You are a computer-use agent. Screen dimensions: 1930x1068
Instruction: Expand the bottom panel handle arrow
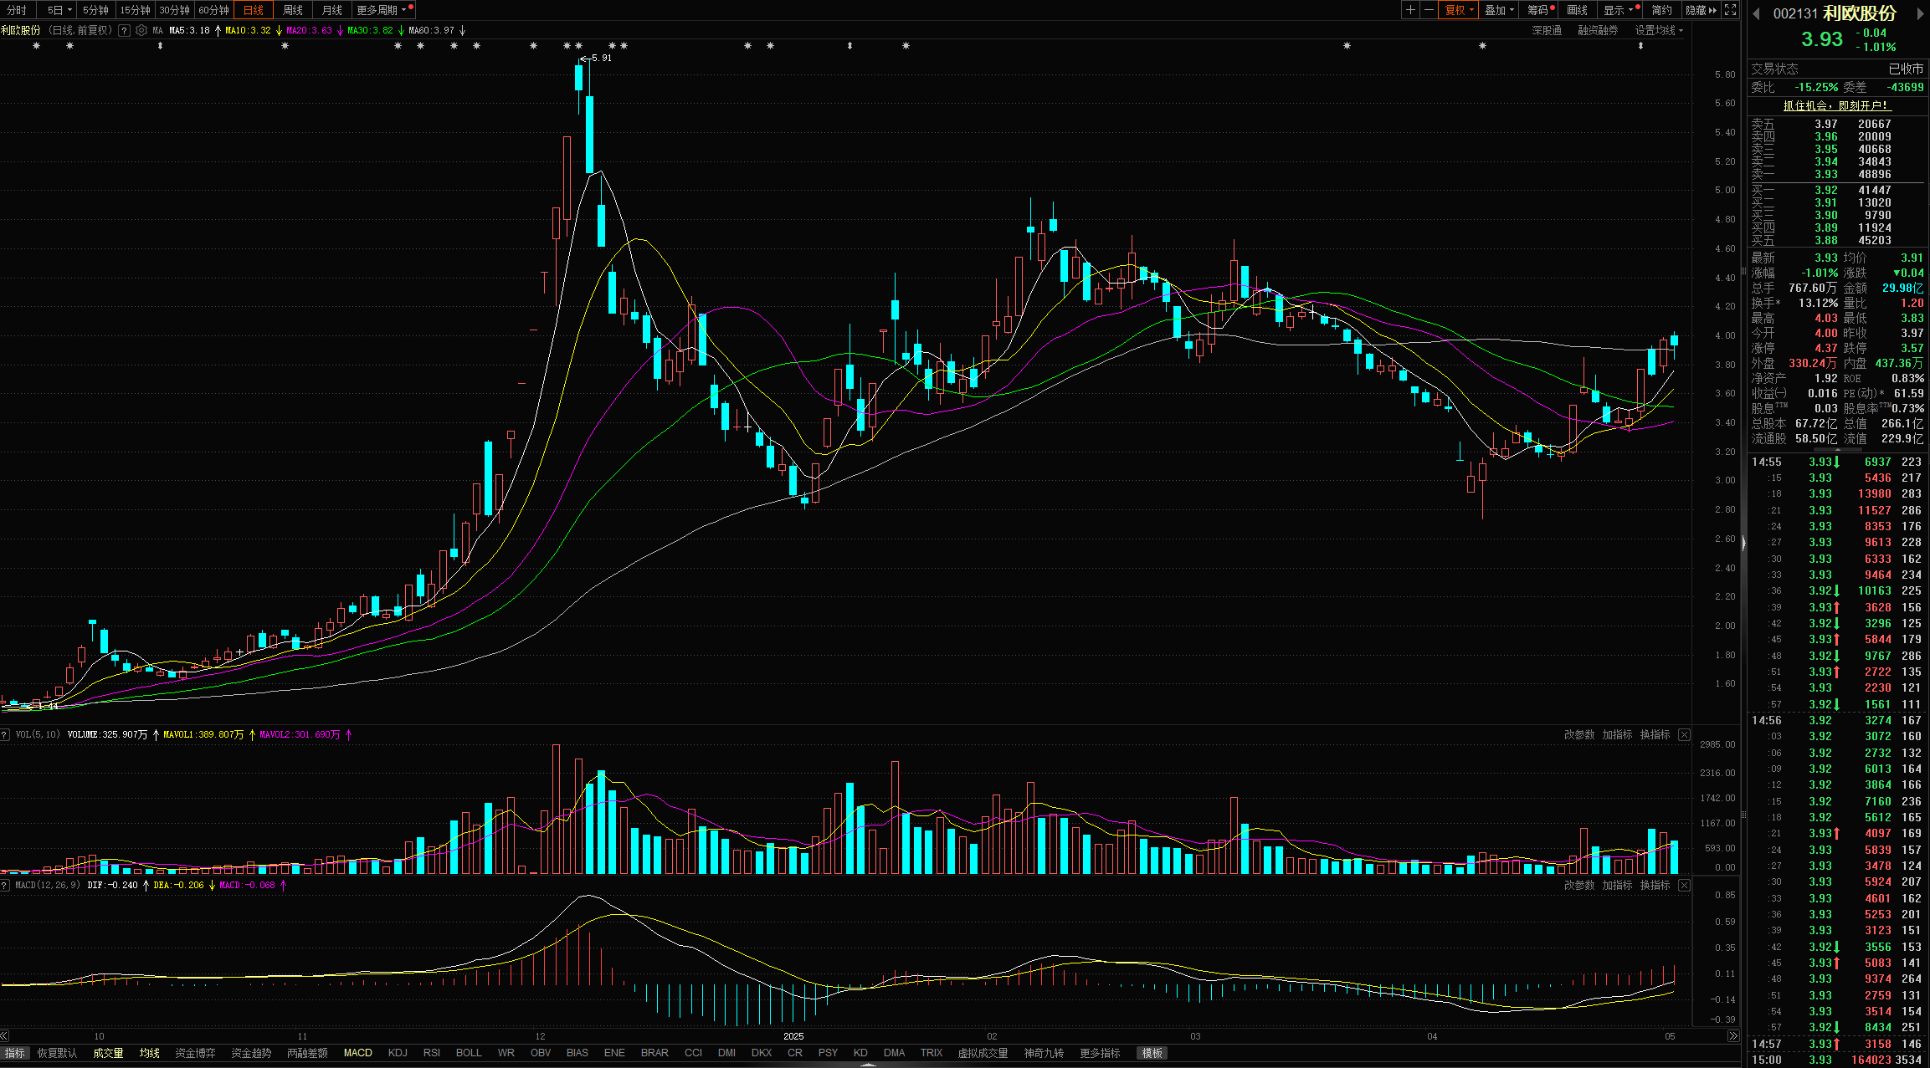pos(868,1065)
